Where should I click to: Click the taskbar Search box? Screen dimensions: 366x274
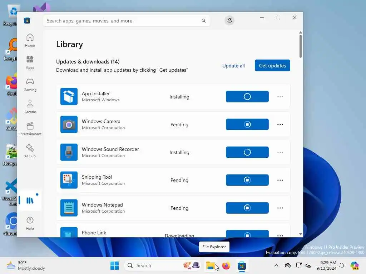pos(163,265)
